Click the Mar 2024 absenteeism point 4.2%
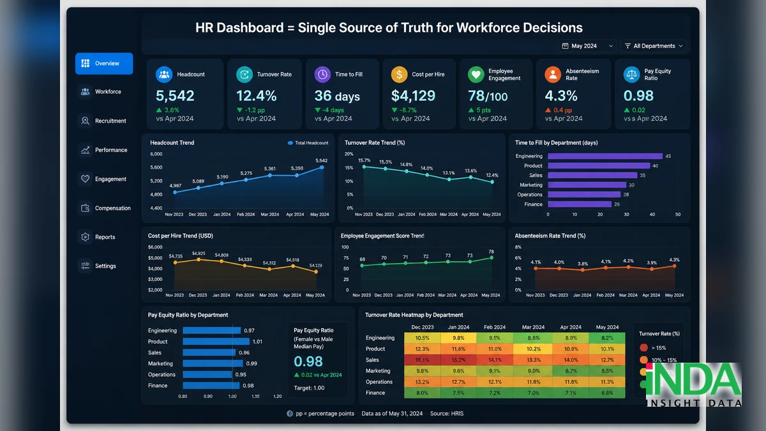The image size is (766, 431). click(629, 267)
